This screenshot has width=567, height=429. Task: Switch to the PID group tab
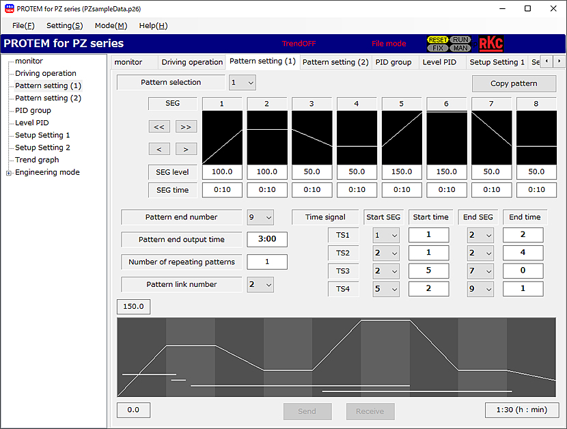393,62
